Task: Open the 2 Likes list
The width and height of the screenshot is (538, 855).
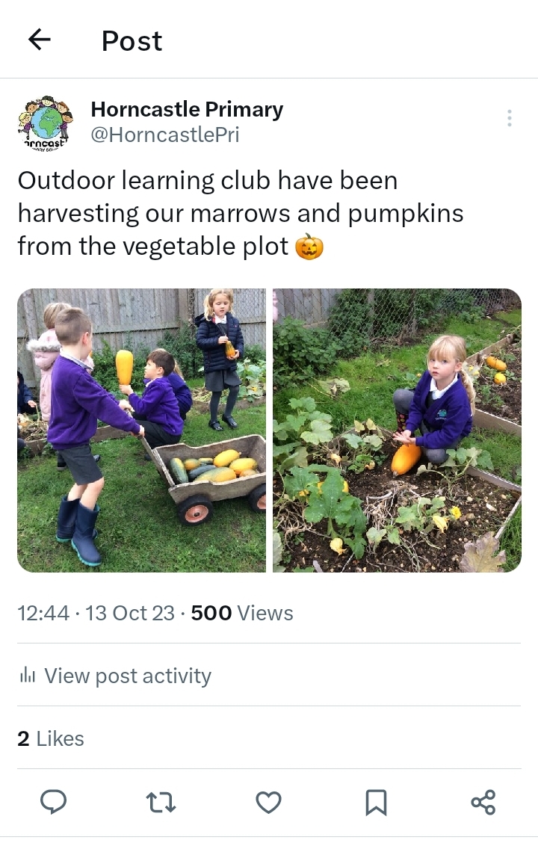Action: (51, 738)
